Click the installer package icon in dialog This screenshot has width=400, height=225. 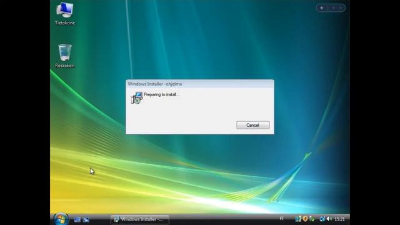(137, 98)
